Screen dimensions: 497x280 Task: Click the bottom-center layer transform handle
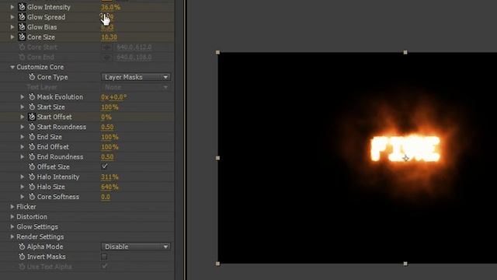tap(405, 264)
